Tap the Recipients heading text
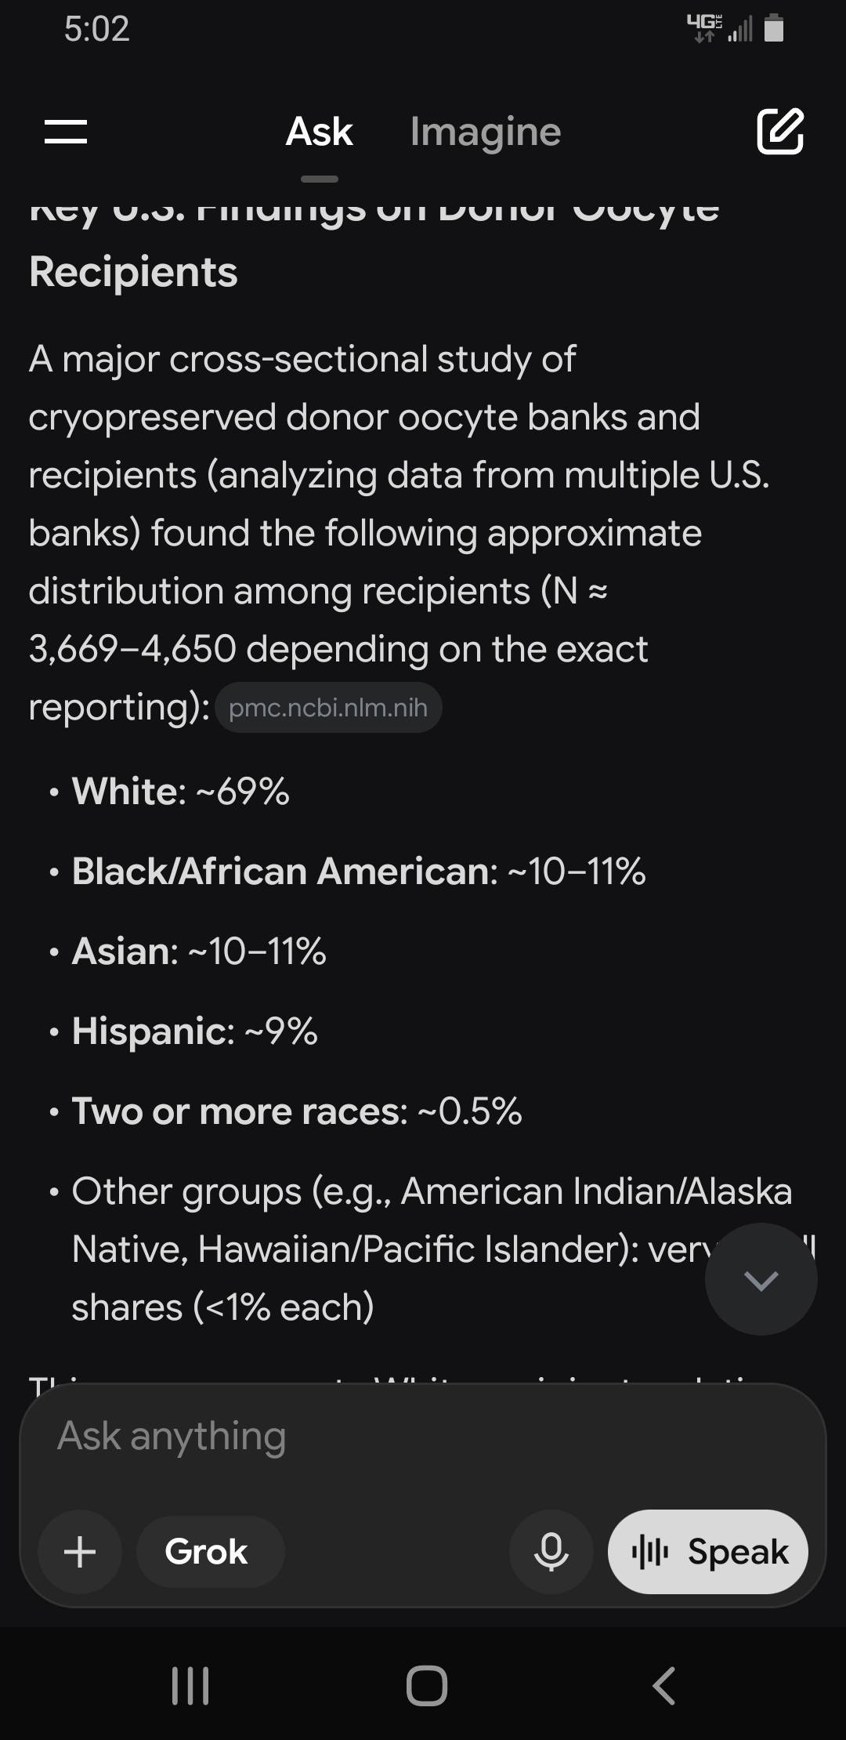The height and width of the screenshot is (1740, 846). [x=133, y=272]
